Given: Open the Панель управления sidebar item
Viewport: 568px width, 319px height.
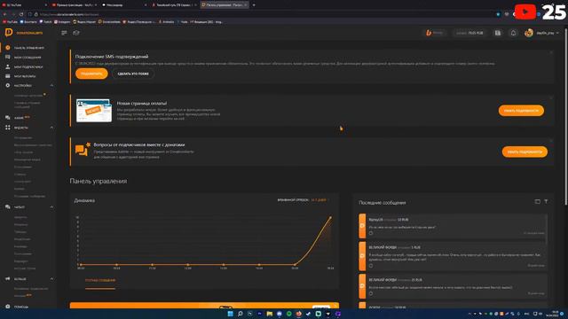Looking at the screenshot, I should 28,48.
